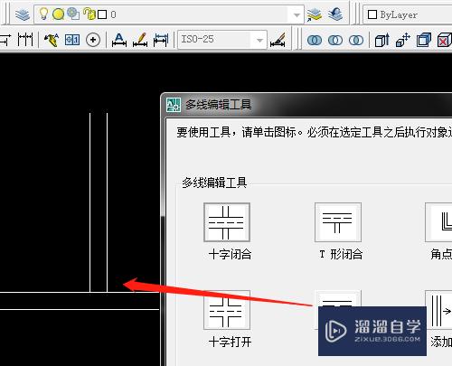Toggle layer 0 on/off light bulb

pos(43,14)
